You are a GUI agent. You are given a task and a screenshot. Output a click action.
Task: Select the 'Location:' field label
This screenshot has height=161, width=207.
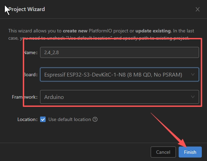pos(27,119)
